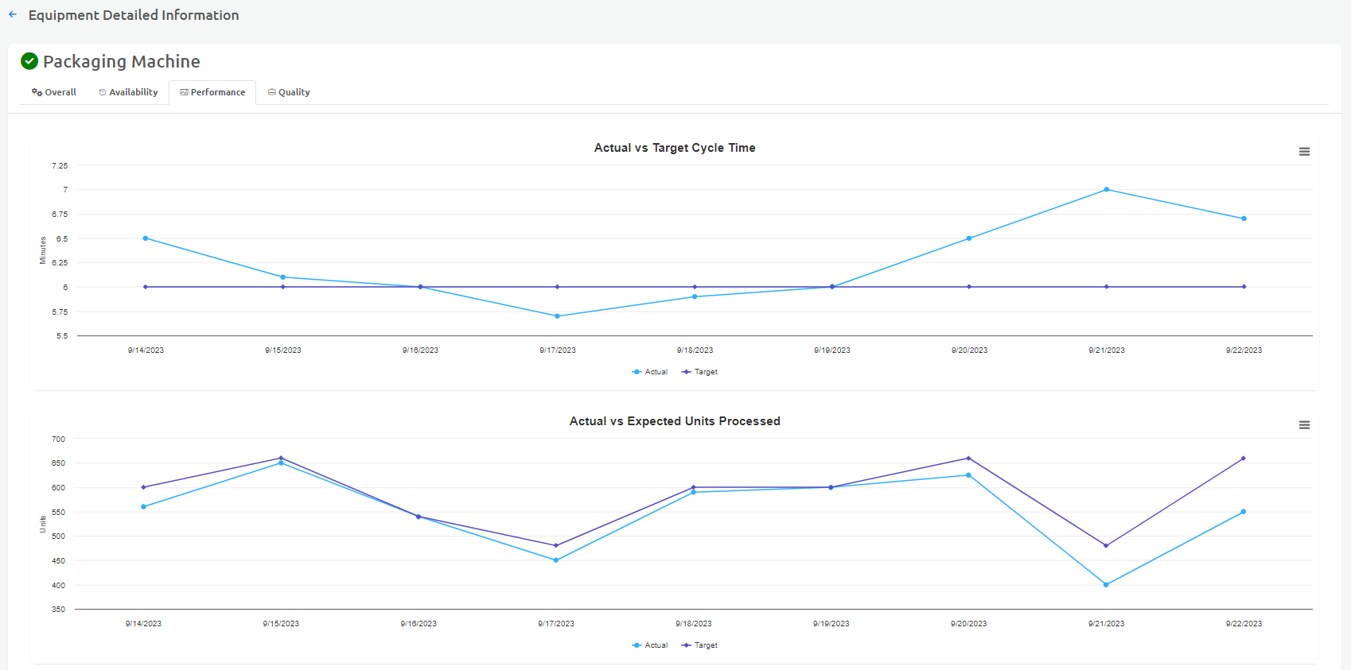The height and width of the screenshot is (670, 1351).
Task: Click the 9/14/2023 Target cycle time point
Action: 145,287
